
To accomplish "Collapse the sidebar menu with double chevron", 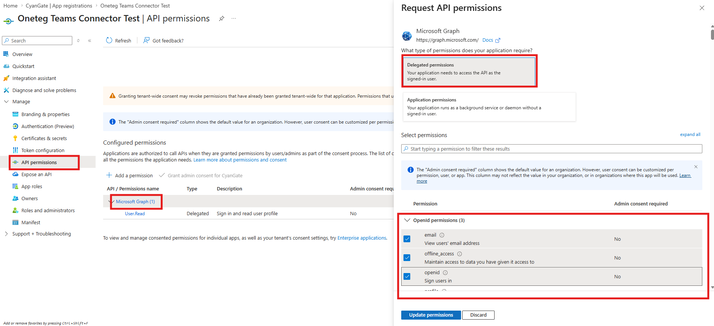I will pos(90,41).
